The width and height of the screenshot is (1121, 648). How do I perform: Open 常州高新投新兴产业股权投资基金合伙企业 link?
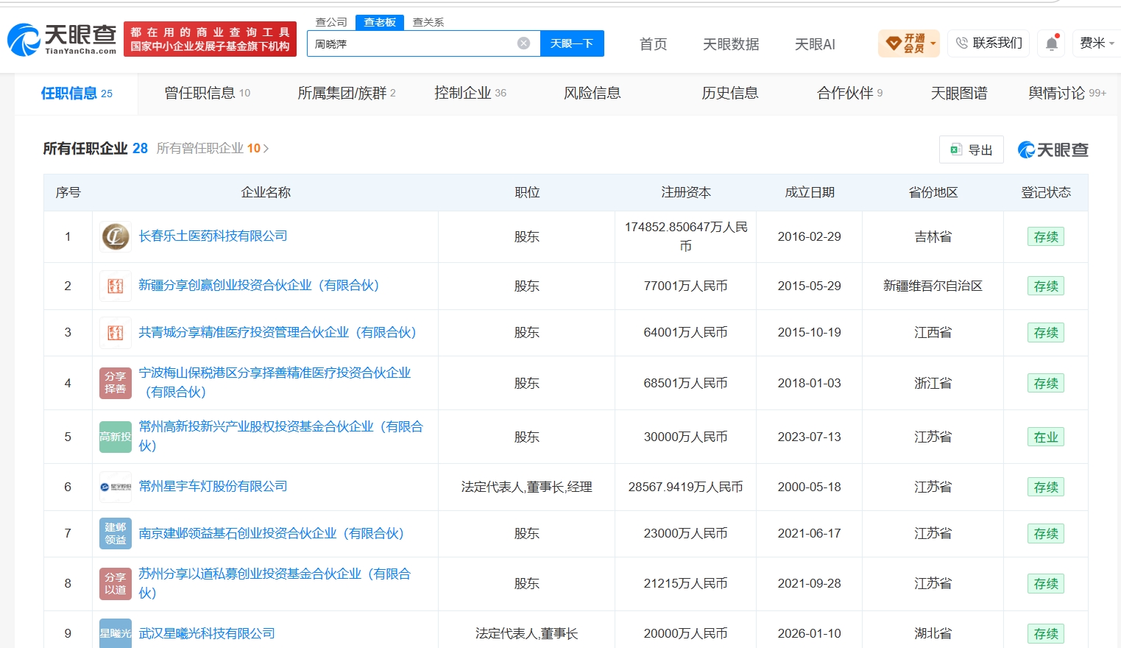coord(281,436)
